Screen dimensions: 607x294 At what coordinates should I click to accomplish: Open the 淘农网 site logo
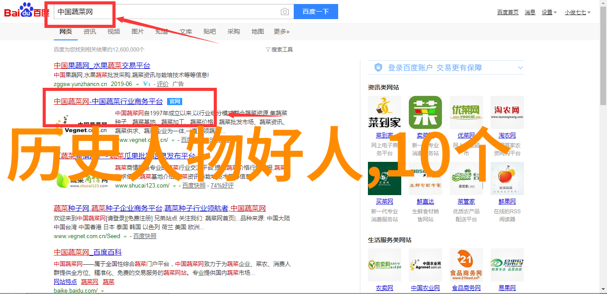(507, 113)
